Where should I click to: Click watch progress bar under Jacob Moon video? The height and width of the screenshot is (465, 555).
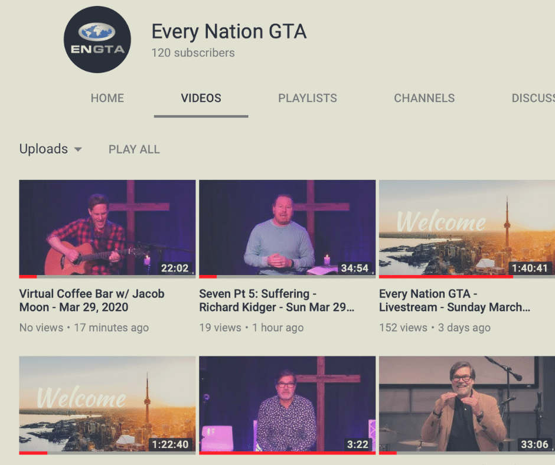[107, 276]
